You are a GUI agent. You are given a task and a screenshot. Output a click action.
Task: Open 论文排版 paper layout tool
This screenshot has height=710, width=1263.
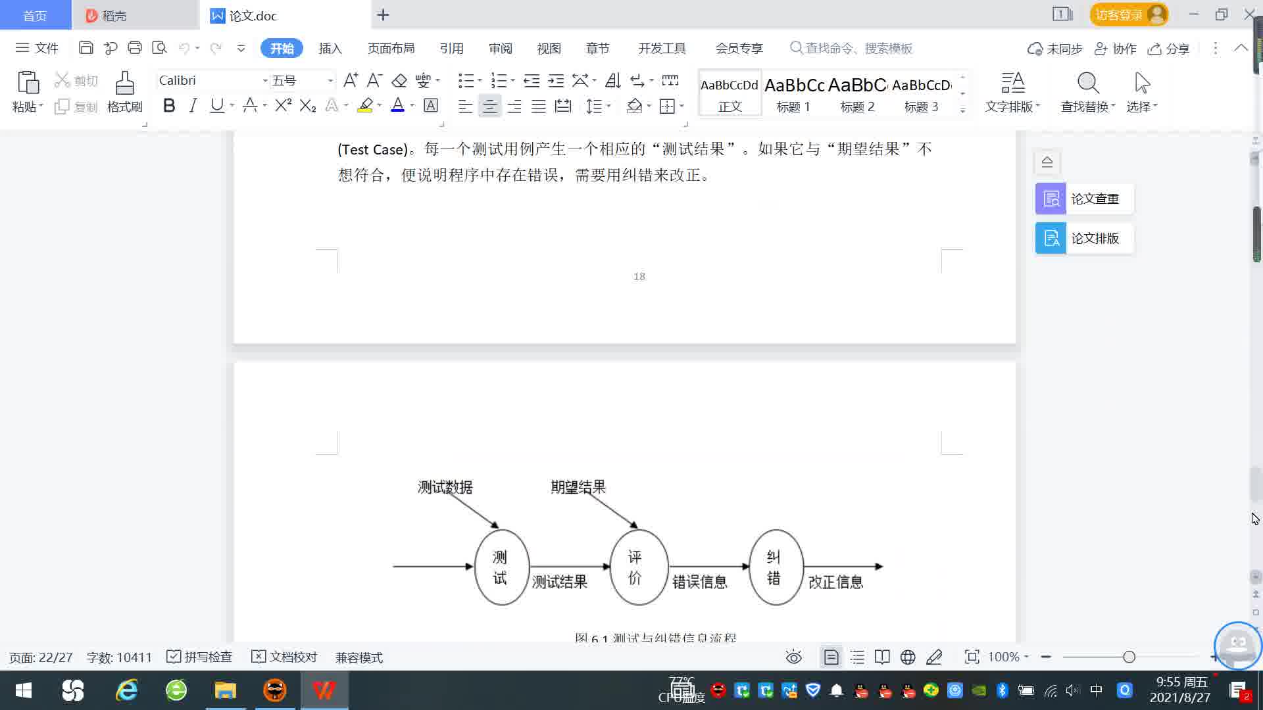coord(1084,238)
